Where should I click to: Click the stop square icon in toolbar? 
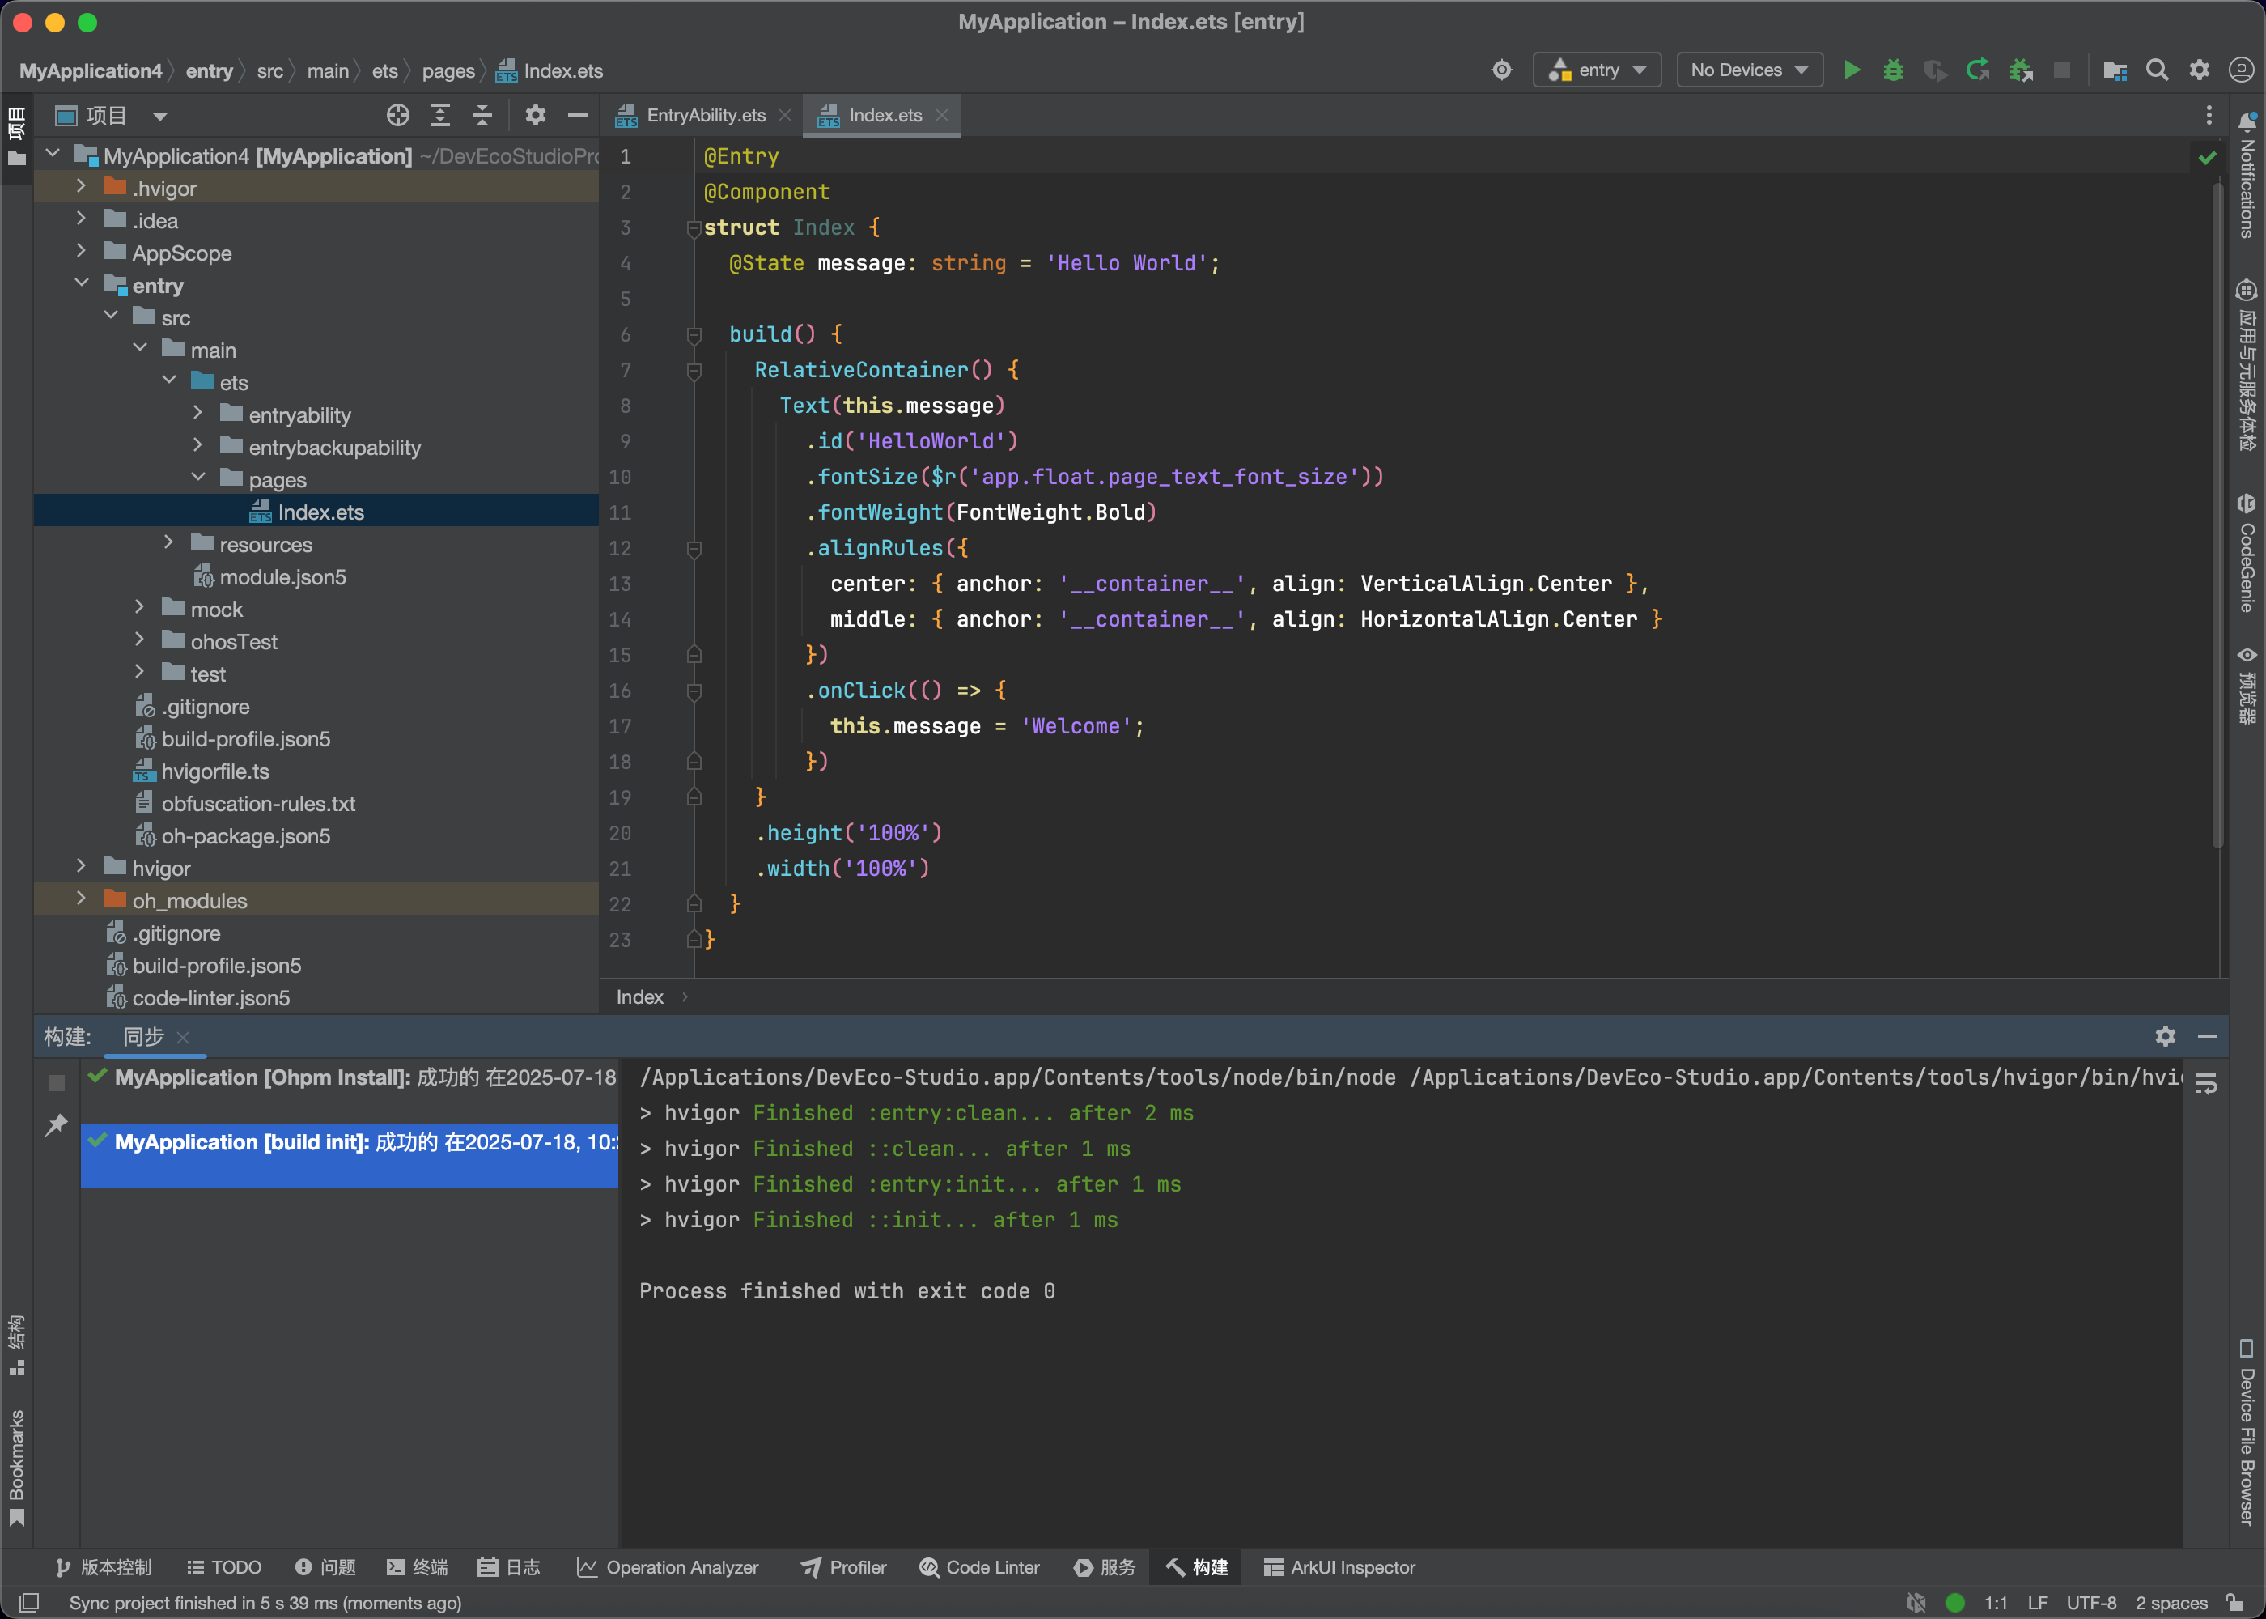pyautogui.click(x=2063, y=70)
